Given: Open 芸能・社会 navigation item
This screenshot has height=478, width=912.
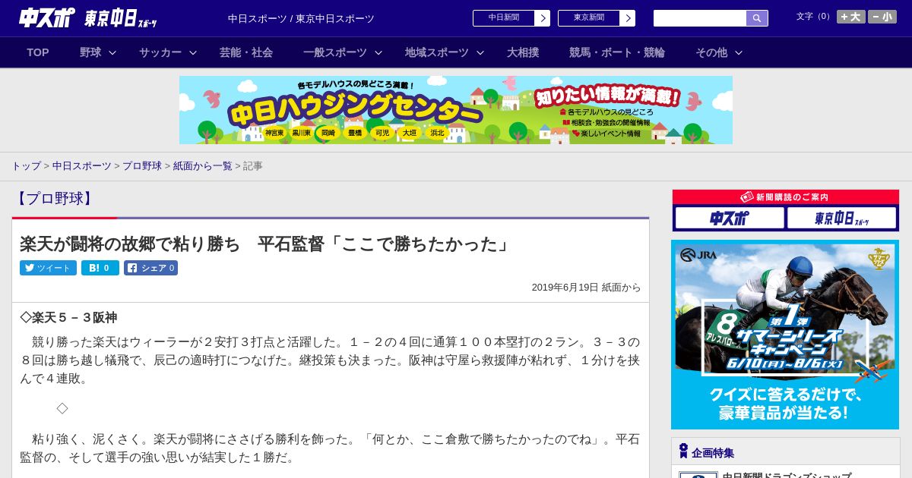Looking at the screenshot, I should point(246,52).
